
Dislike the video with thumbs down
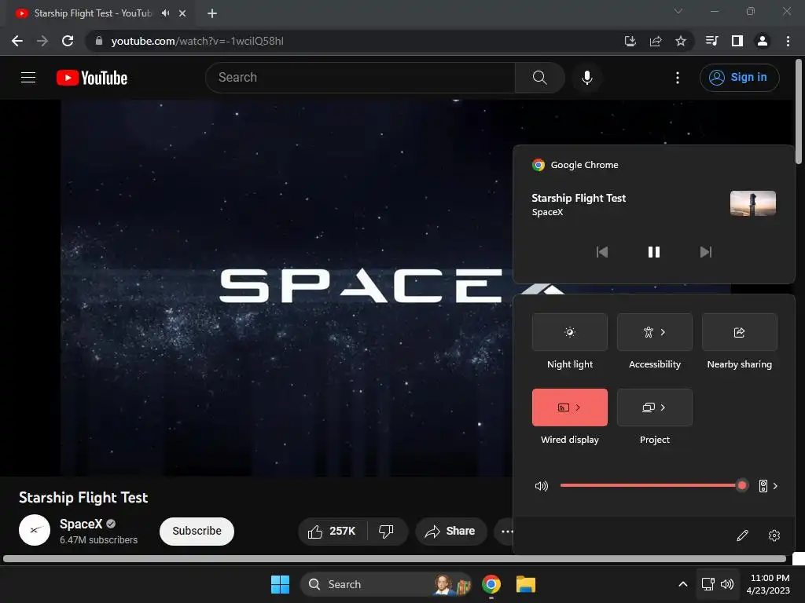(x=387, y=532)
